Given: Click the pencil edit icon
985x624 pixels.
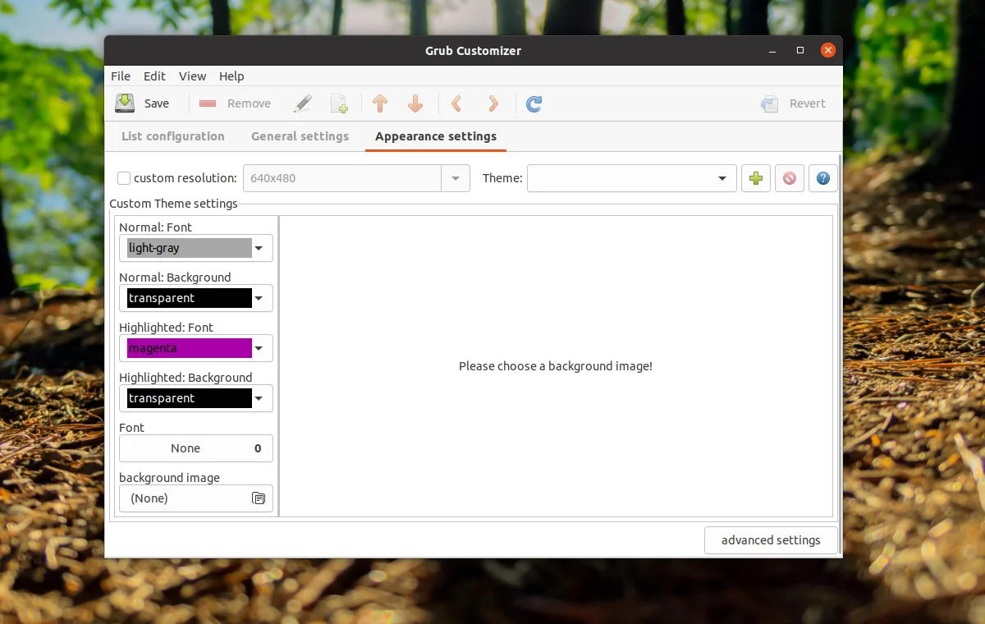Looking at the screenshot, I should click(x=303, y=103).
